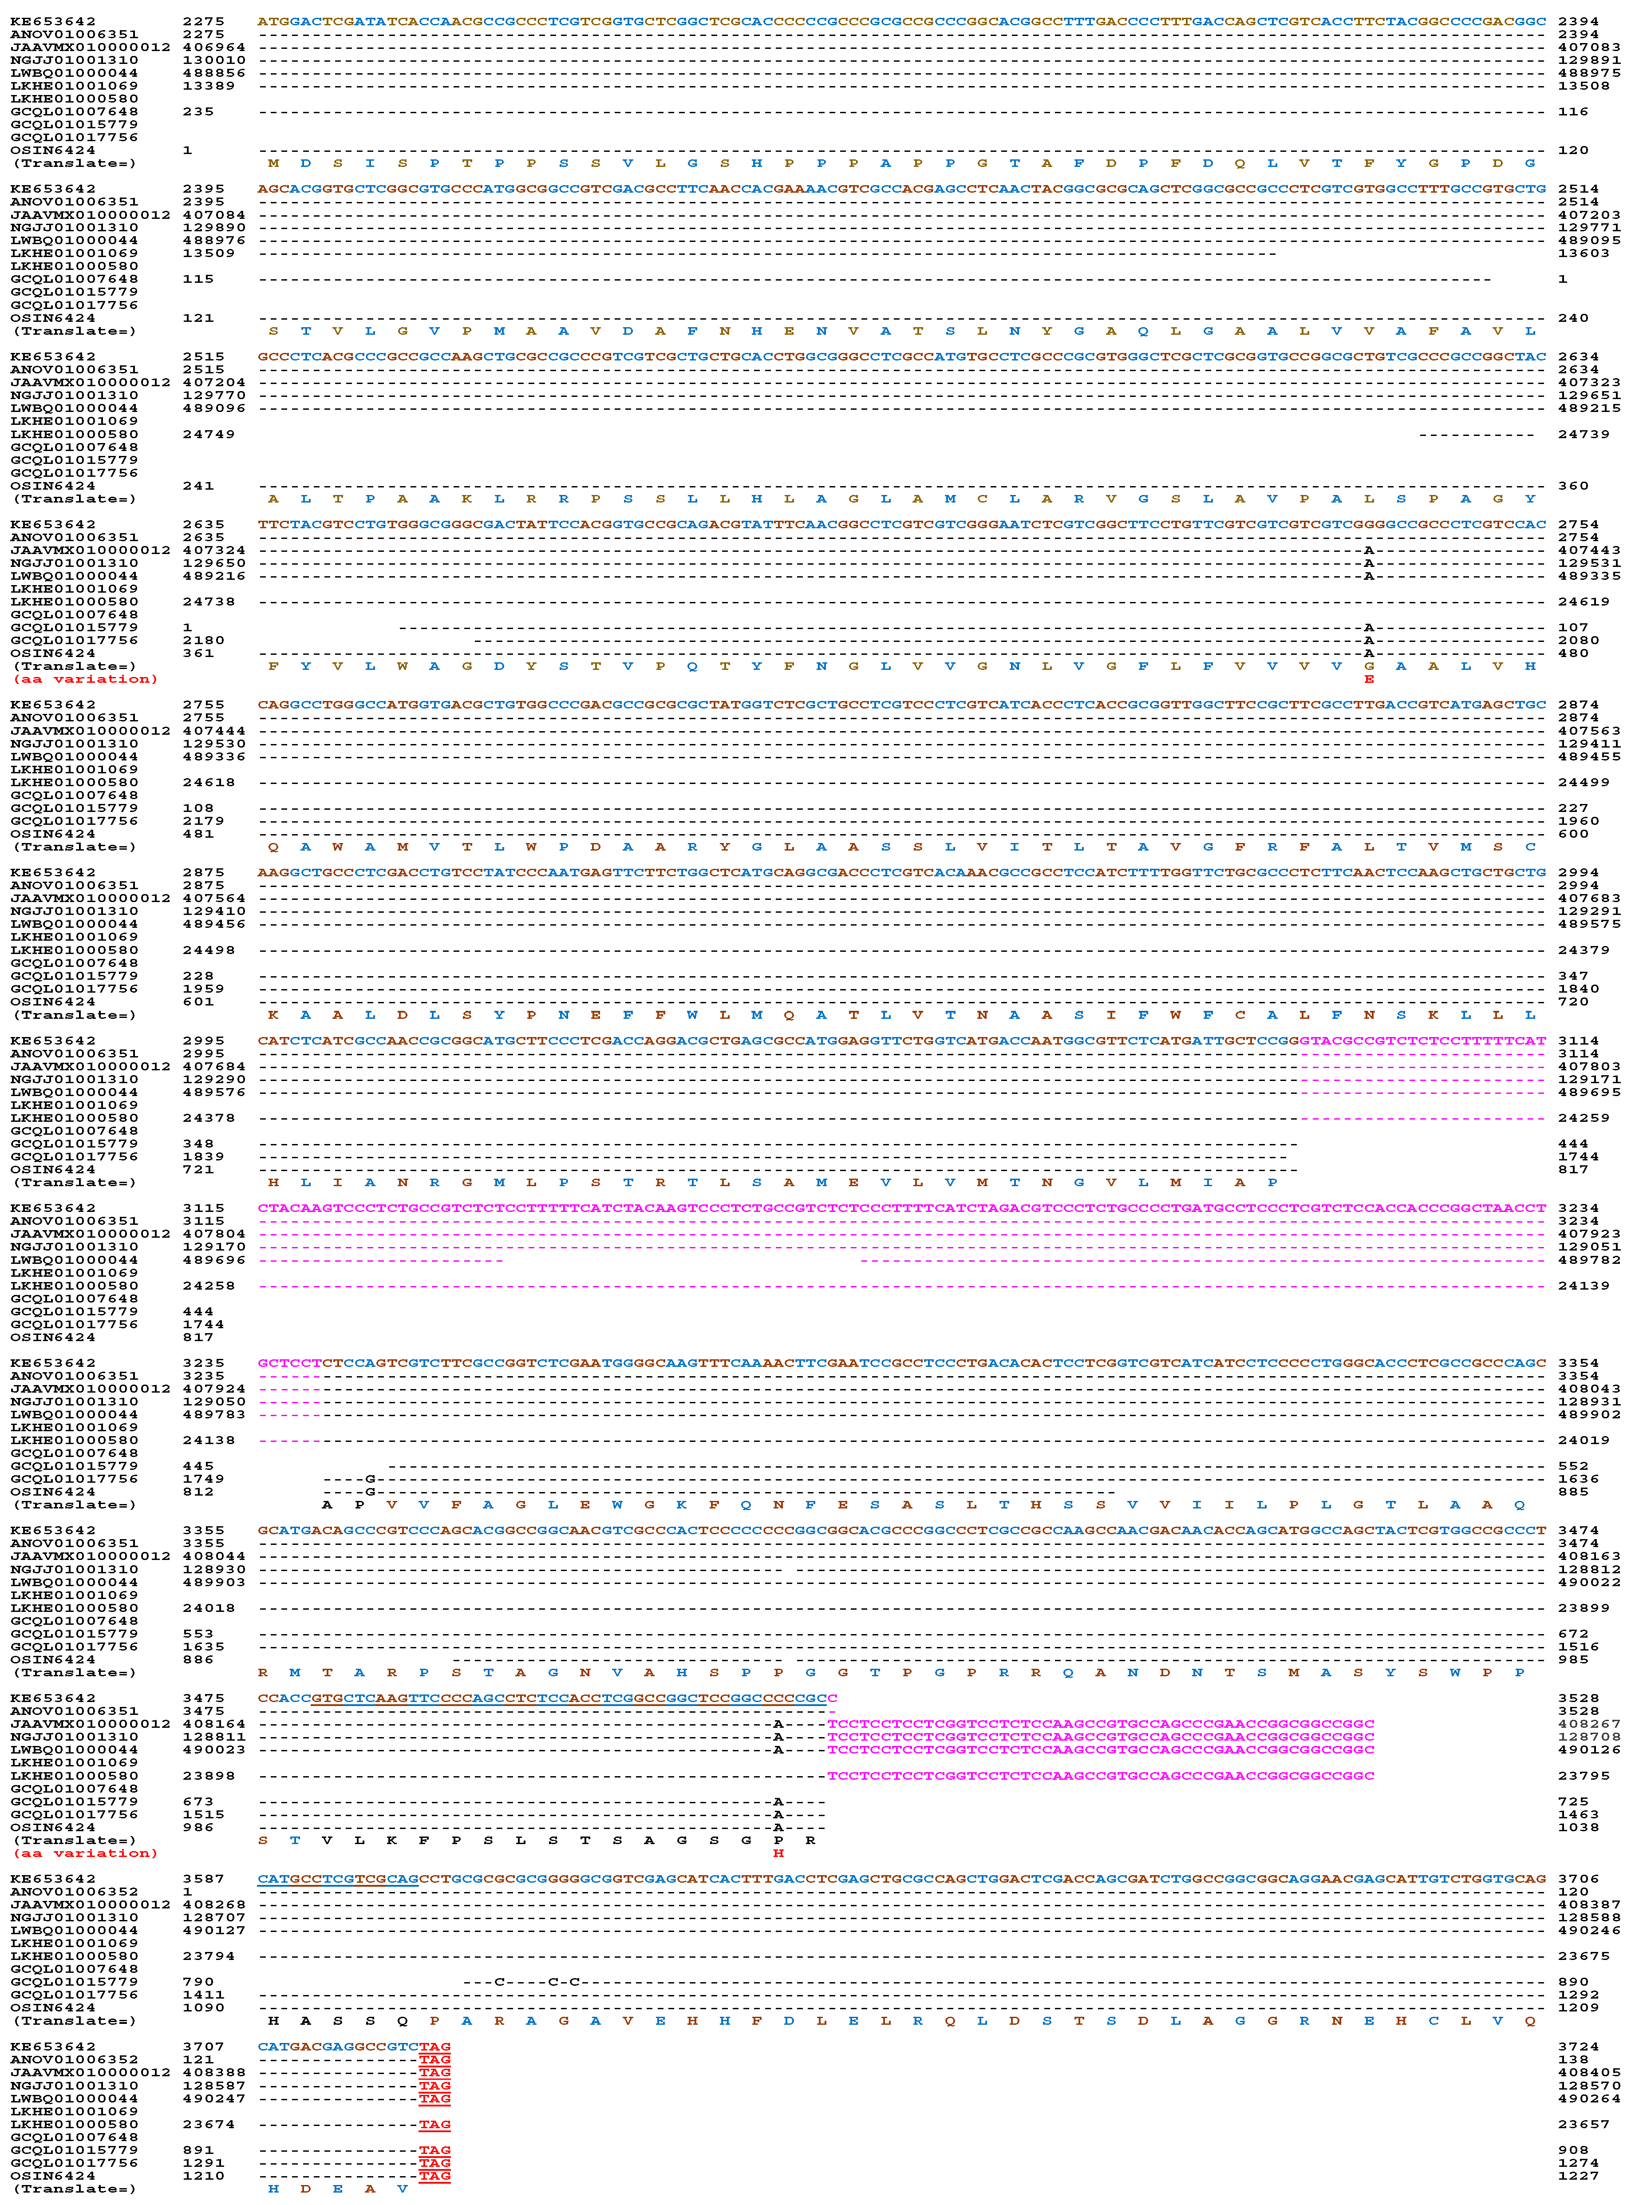Select the end coordinate 24619
Viewport: 1635px width, 2205px height.
click(x=1584, y=601)
